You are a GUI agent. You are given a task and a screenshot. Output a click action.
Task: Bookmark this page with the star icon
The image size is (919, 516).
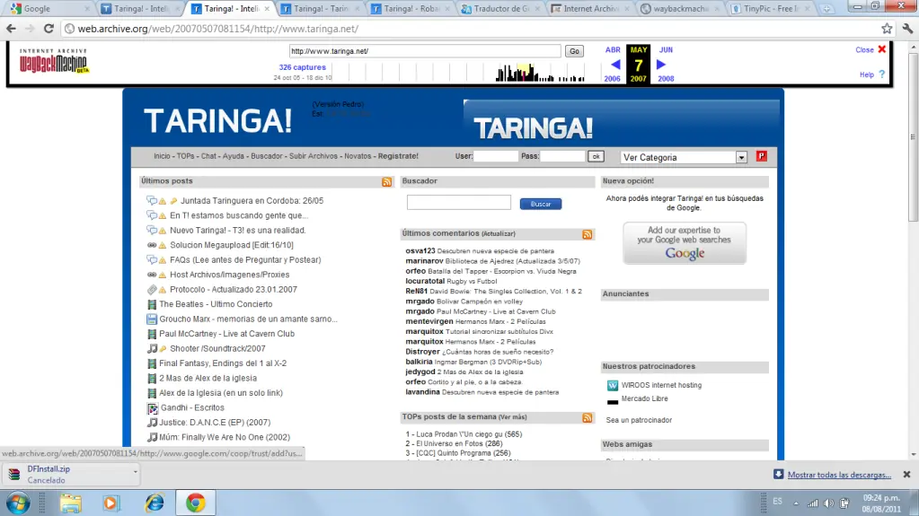[x=887, y=28]
